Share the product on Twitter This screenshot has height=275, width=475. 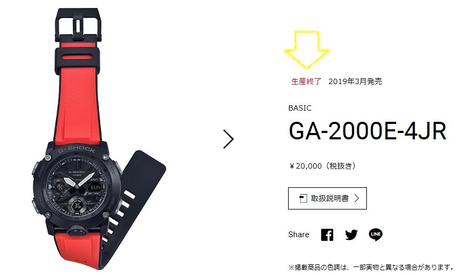(351, 235)
